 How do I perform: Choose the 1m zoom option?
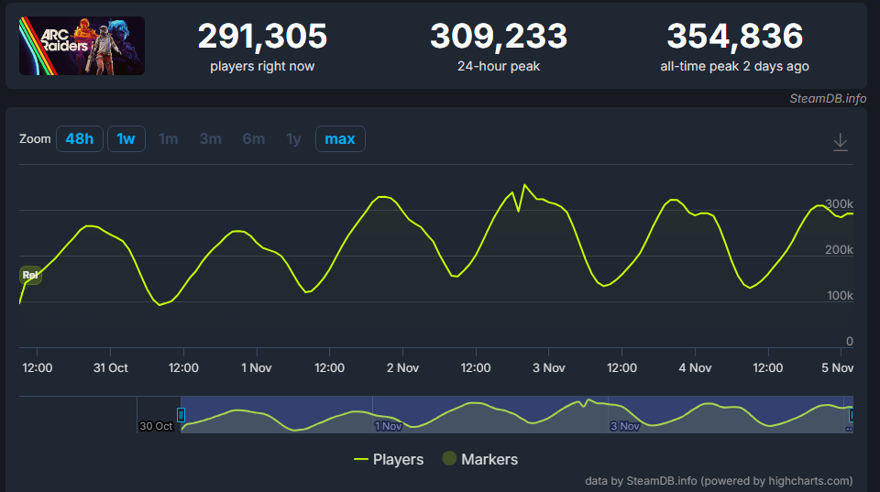click(x=169, y=139)
